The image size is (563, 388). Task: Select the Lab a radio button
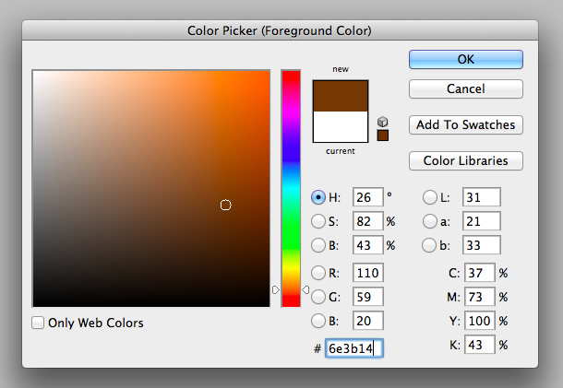click(429, 221)
